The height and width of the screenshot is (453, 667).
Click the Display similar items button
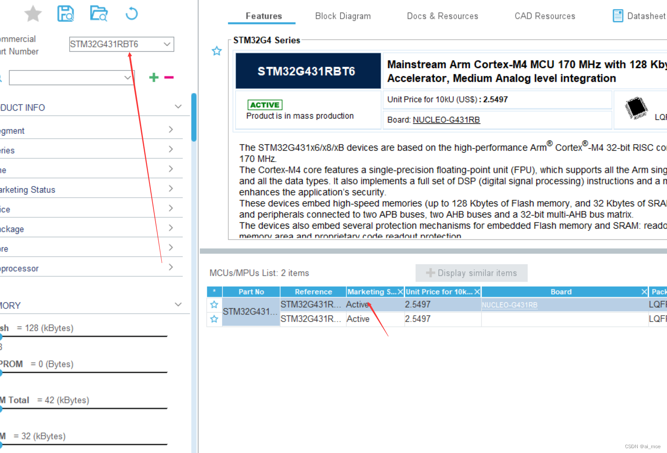[472, 273]
